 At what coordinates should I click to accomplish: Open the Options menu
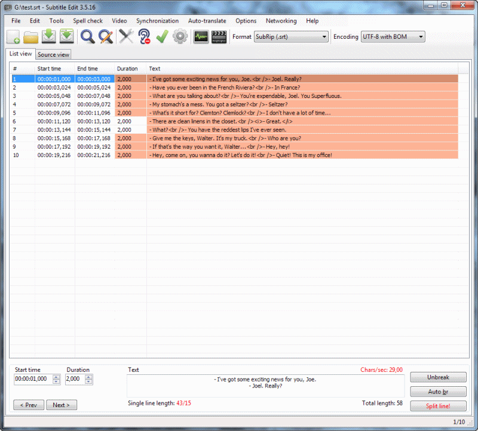[x=246, y=21]
